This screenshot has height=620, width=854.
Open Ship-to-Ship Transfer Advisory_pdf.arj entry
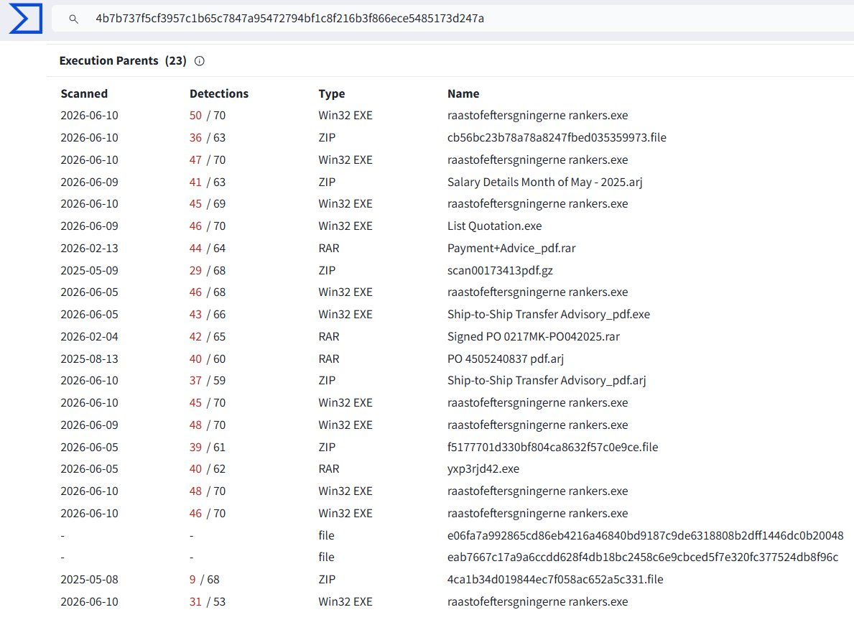[x=547, y=380]
